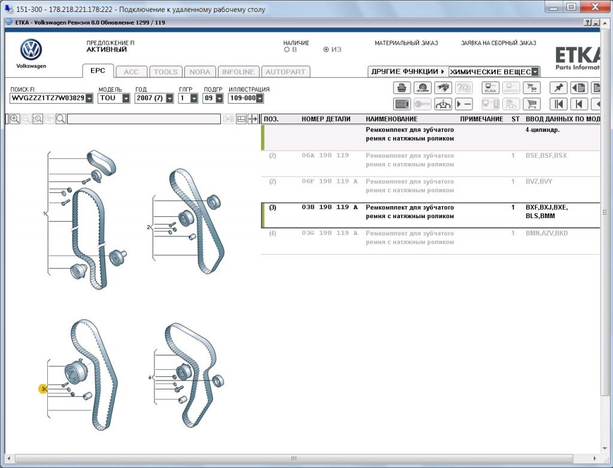613x468 pixels.
Task: Click engine codes BMN,AZV,BKD
Action: tap(547, 233)
